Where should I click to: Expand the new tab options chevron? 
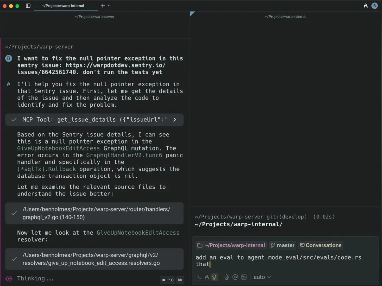(109, 6)
